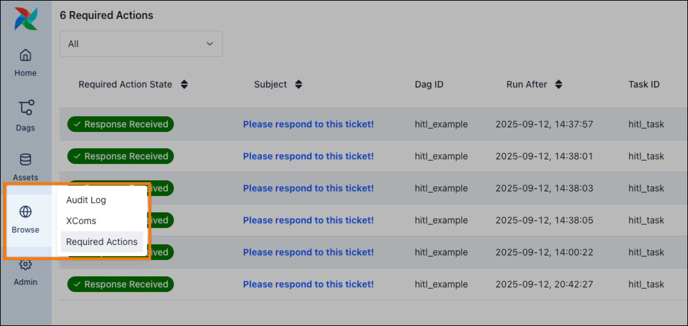Click the Dag ID column header
The image size is (688, 326).
pos(429,84)
